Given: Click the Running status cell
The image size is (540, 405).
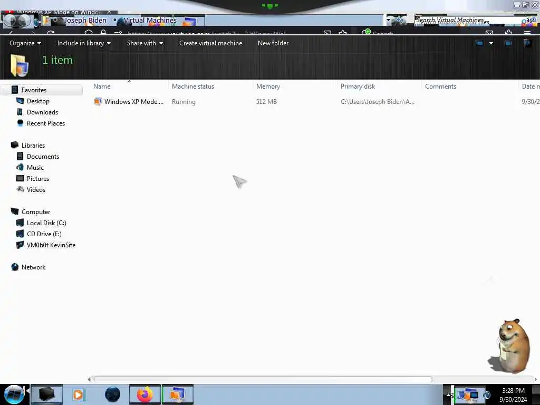Looking at the screenshot, I should pyautogui.click(x=184, y=102).
